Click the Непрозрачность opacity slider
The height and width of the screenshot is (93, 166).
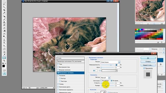[x=107, y=65]
